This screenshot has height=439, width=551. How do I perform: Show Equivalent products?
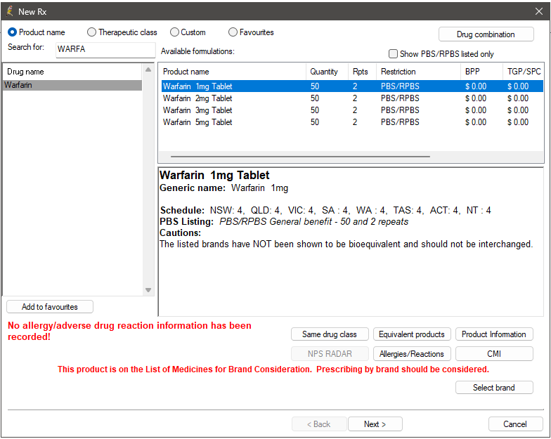(x=412, y=334)
